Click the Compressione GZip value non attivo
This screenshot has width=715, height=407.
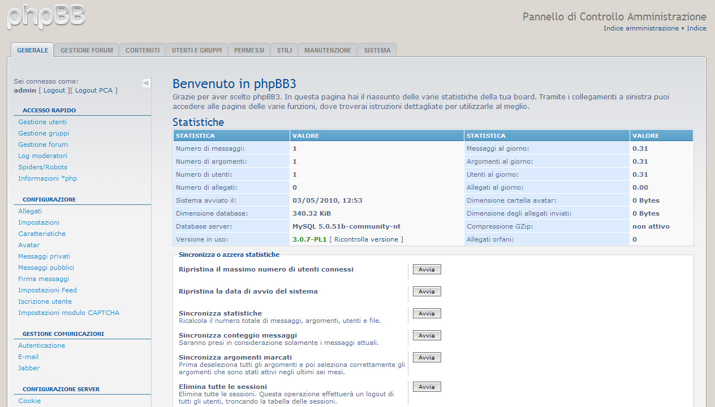coord(651,226)
